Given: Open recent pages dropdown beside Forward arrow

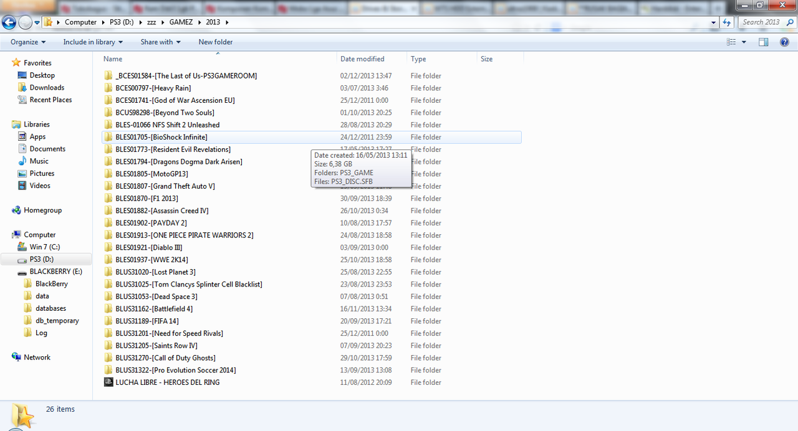Looking at the screenshot, I should click(x=37, y=22).
